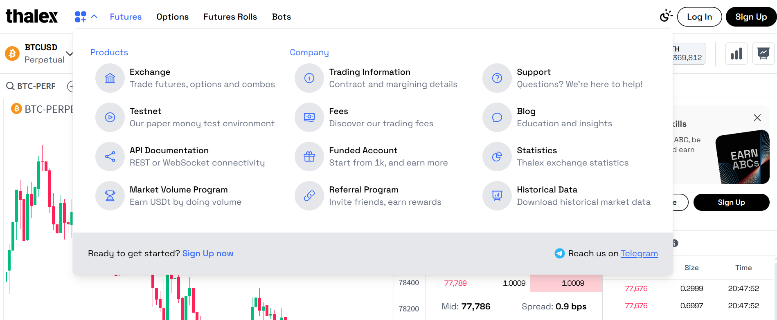
Task: Open Support question mark icon
Action: tap(497, 78)
